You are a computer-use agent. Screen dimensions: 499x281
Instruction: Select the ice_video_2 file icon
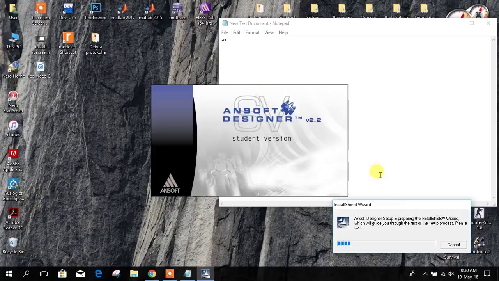point(41,70)
